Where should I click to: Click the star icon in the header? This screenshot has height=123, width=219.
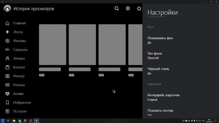(139, 9)
